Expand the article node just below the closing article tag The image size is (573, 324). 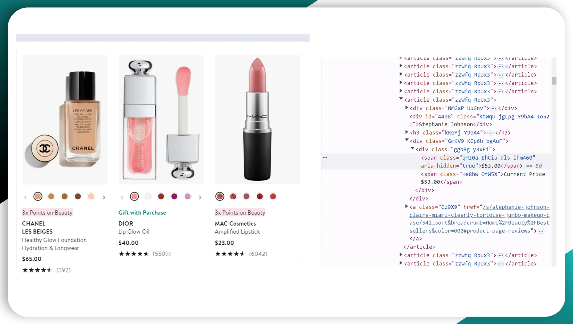tap(401, 255)
